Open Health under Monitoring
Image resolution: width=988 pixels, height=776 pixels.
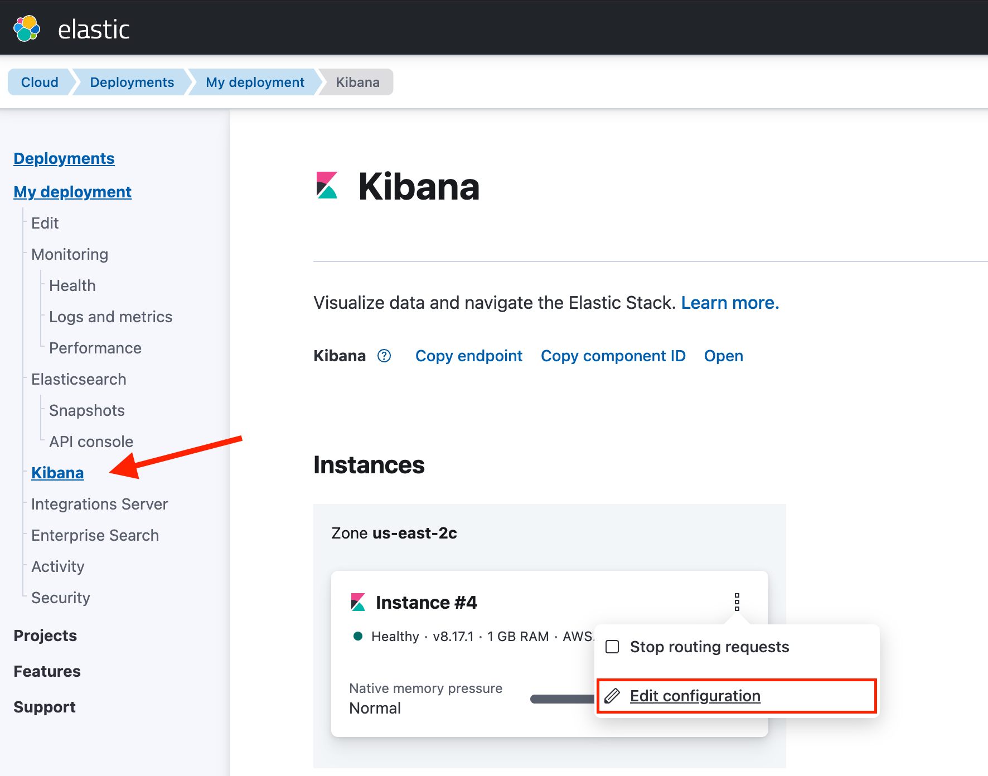[72, 285]
